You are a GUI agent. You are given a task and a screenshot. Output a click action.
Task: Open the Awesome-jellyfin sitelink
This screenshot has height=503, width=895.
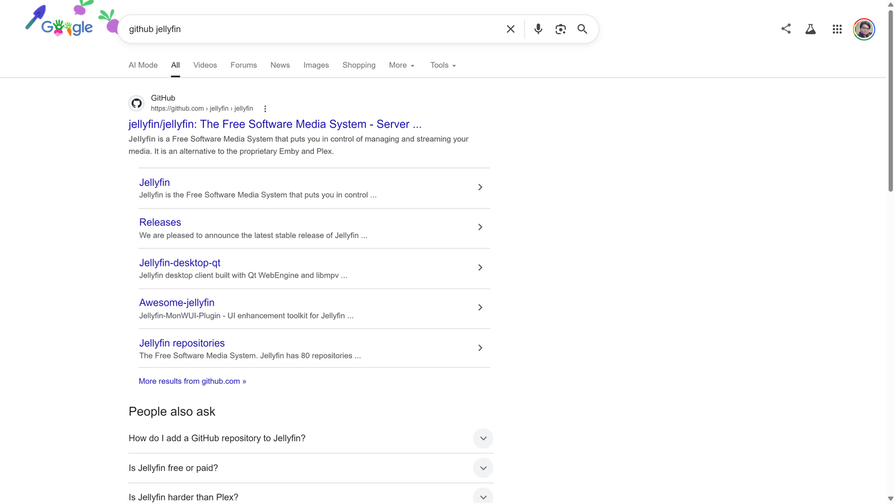pyautogui.click(x=177, y=303)
